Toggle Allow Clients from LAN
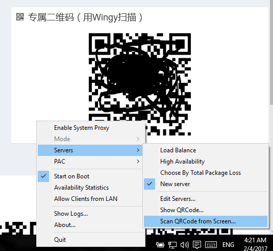 tap(91, 199)
